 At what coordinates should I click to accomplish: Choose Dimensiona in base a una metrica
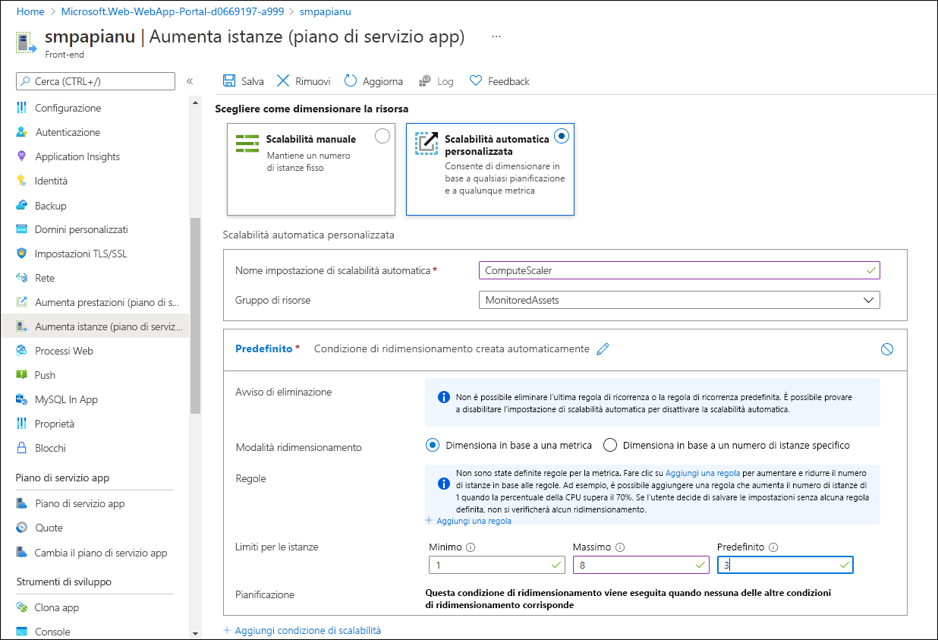click(433, 445)
